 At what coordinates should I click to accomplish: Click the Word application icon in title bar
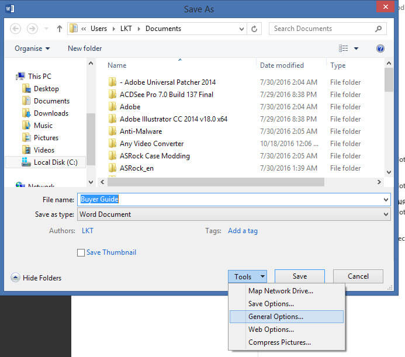coord(10,9)
